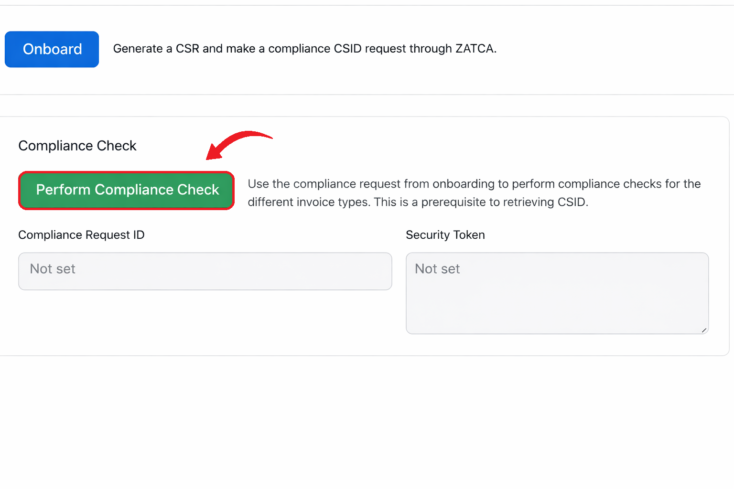Click the word ZATCA in the Onboard description
Screen dimensions: 734x489
pyautogui.click(x=475, y=49)
